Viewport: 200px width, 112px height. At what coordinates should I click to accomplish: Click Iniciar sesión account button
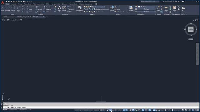tap(167, 2)
